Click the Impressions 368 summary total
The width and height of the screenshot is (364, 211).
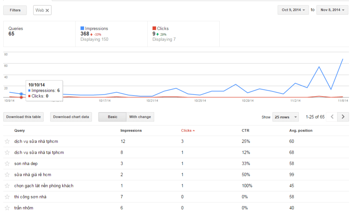click(x=85, y=34)
